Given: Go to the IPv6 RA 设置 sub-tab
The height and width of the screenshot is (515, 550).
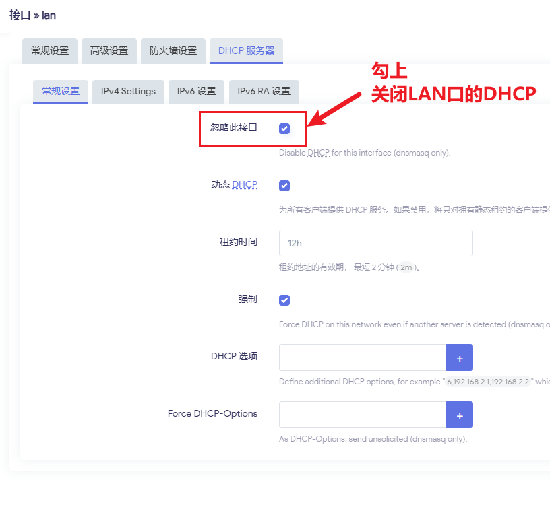Looking at the screenshot, I should point(264,92).
